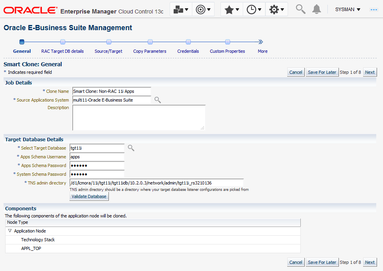Select the Technology Stack row
This screenshot has width=383, height=271.
coord(153,240)
